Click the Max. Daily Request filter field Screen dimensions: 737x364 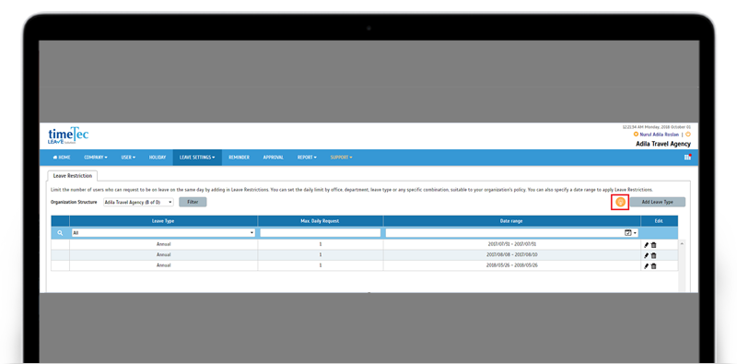[321, 233]
